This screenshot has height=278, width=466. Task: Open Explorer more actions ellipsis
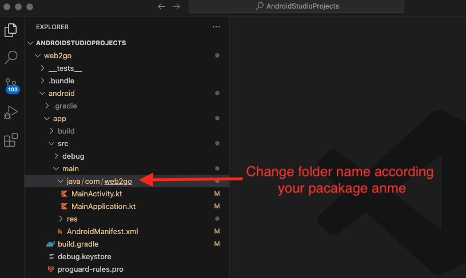coord(216,27)
